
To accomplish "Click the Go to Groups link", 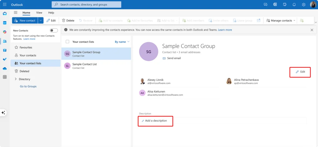I will coord(28,86).
